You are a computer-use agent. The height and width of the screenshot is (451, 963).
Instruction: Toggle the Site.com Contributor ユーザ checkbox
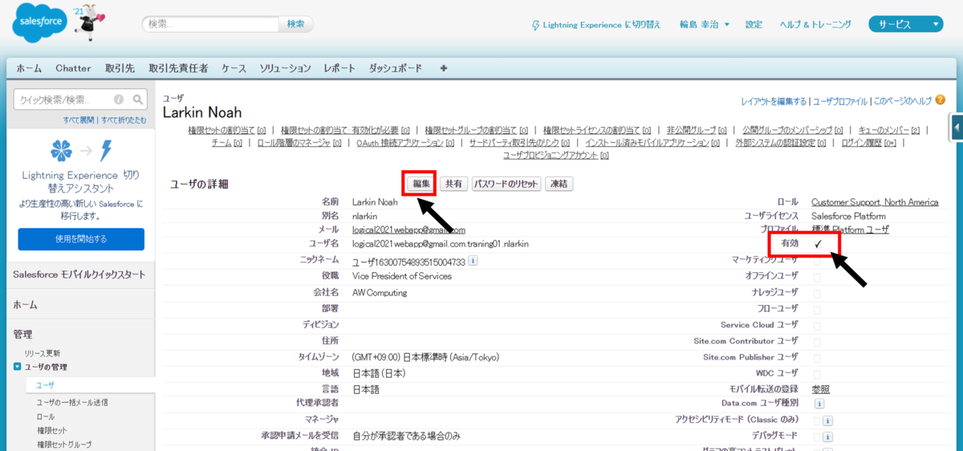(x=817, y=341)
